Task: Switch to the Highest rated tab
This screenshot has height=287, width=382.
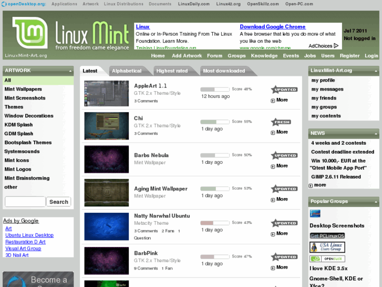Action: tap(172, 71)
